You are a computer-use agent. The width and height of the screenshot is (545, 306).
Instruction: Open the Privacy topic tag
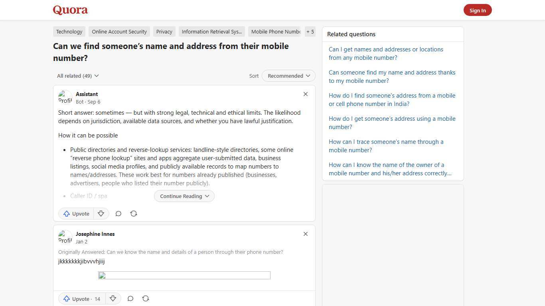(x=164, y=31)
